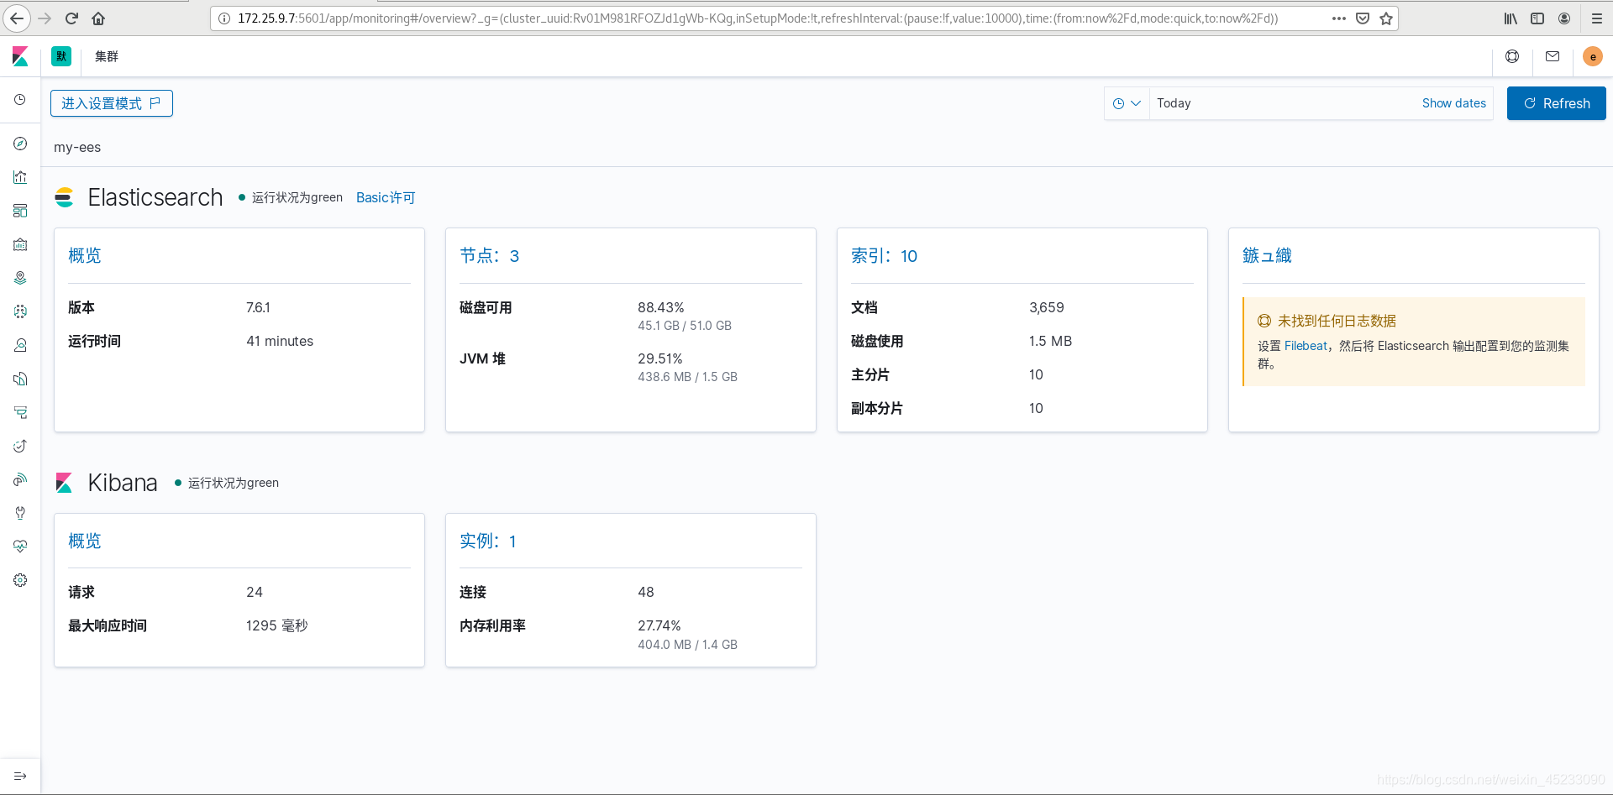Open the browser Library icon
Screen dimensions: 1613x795
click(1511, 18)
